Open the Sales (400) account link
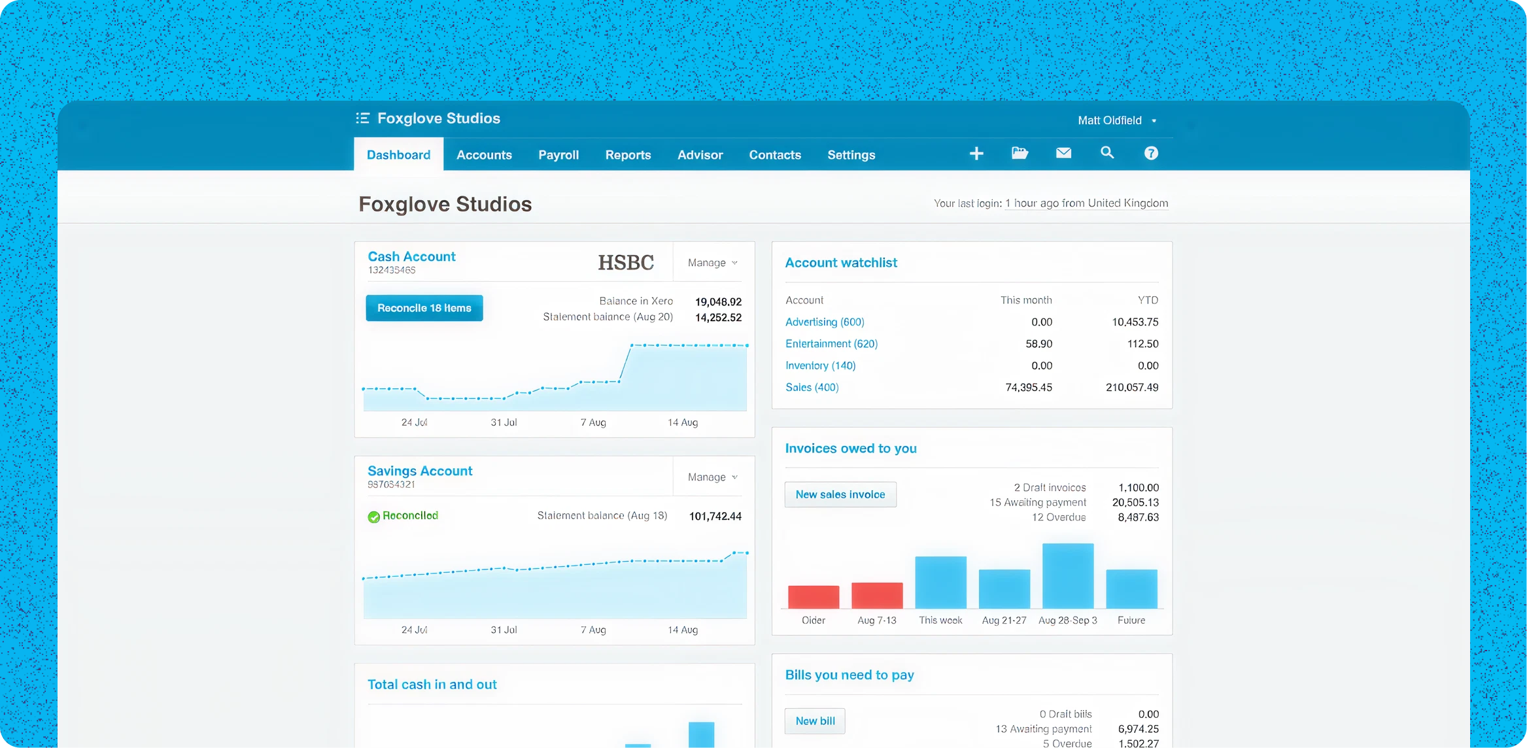The image size is (1527, 748). [812, 388]
